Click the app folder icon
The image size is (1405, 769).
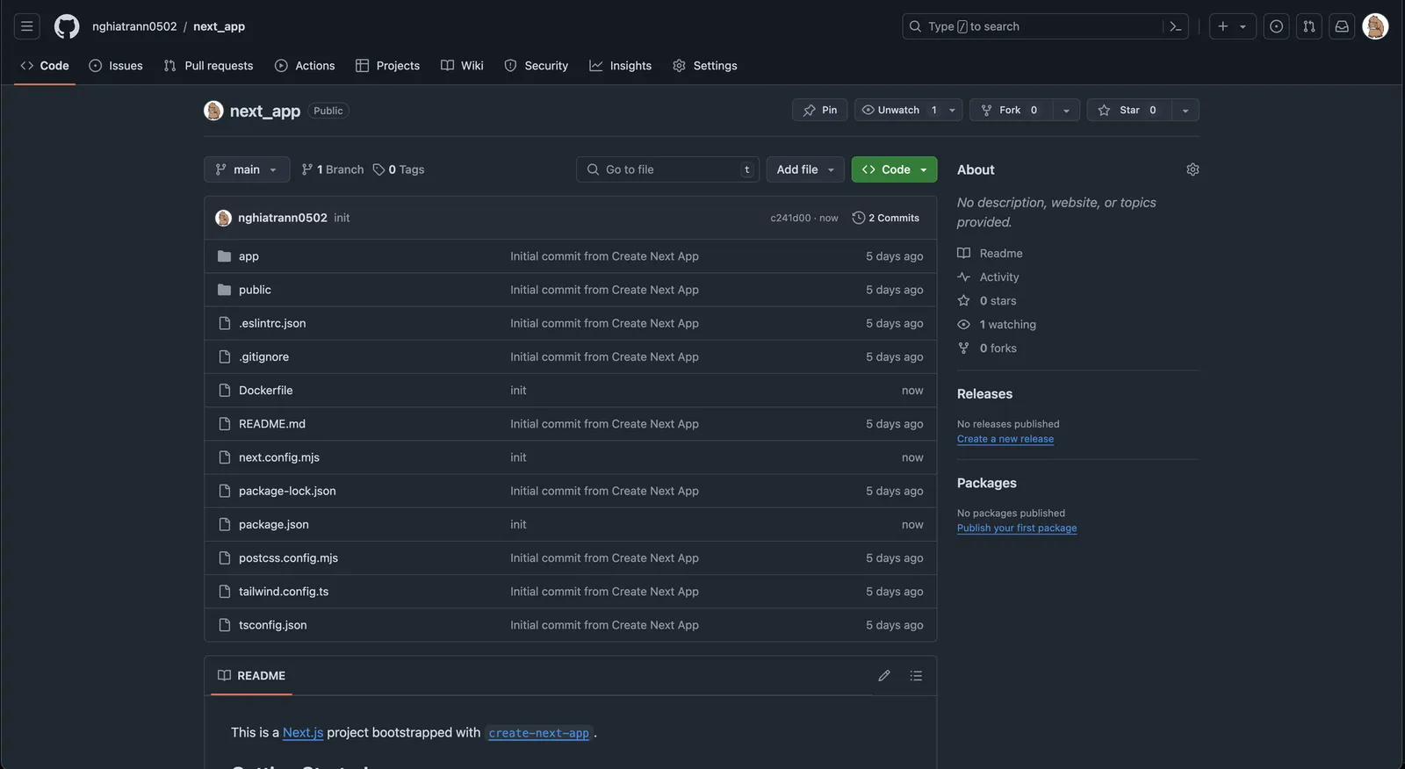224,256
